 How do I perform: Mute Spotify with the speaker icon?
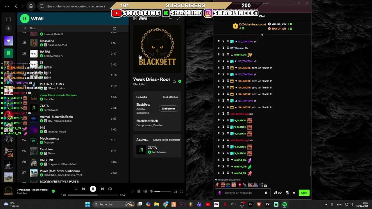point(151,191)
